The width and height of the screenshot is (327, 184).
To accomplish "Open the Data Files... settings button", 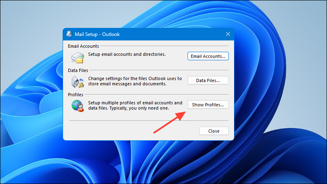I will pos(208,80).
